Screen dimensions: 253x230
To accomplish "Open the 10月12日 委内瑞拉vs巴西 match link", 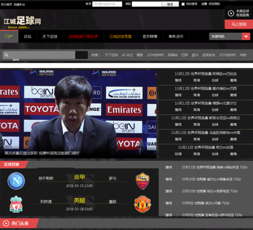I will pos(205,88).
